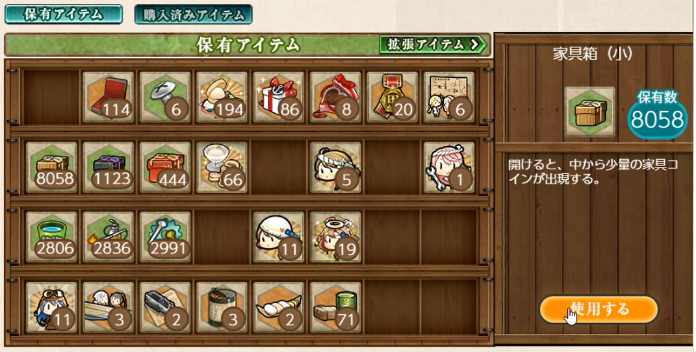This screenshot has width=696, height=352.
Task: Select the red furniture box showing 444
Action: pyautogui.click(x=165, y=167)
